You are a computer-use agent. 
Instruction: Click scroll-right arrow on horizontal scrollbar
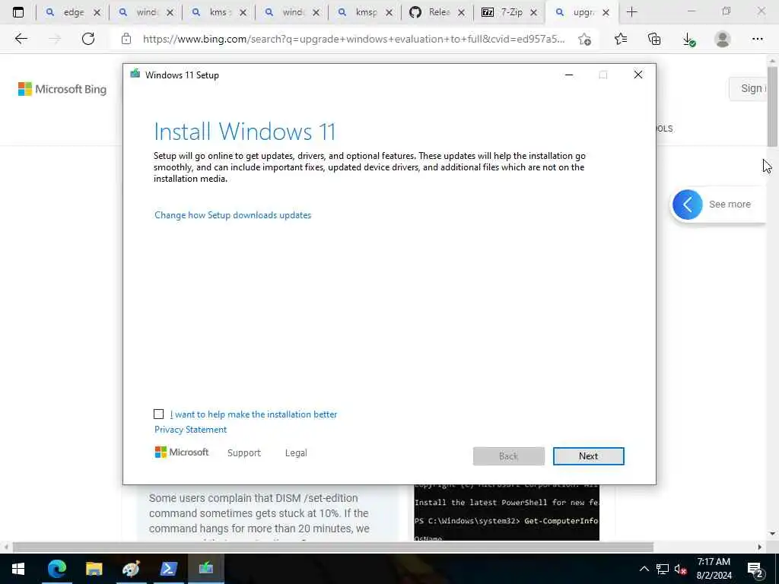click(x=760, y=547)
